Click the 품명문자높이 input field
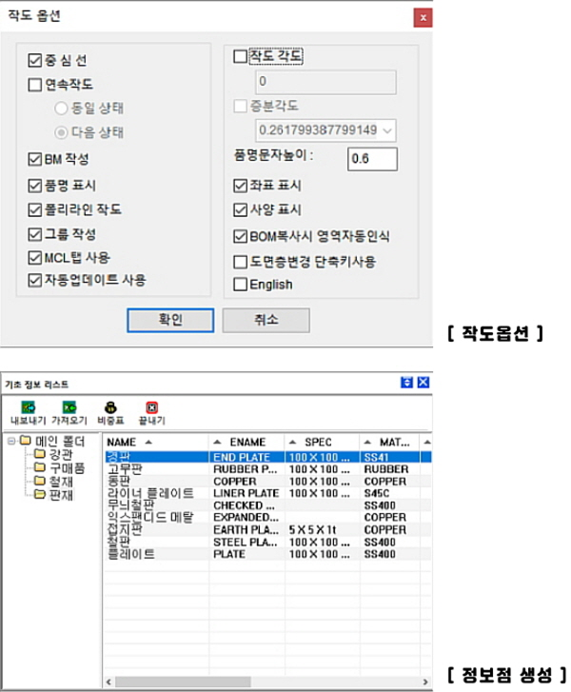This screenshot has width=571, height=692. coord(372,159)
